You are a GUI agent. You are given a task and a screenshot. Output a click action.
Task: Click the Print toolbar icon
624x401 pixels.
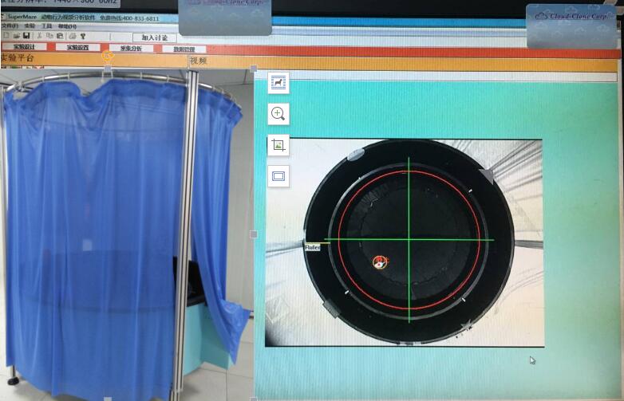(73, 36)
